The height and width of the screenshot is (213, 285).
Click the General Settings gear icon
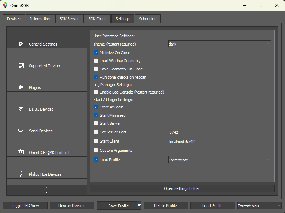tap(21, 44)
